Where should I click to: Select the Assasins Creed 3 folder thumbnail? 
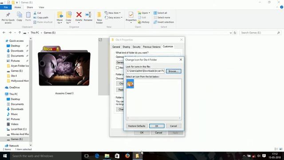pyautogui.click(x=64, y=66)
